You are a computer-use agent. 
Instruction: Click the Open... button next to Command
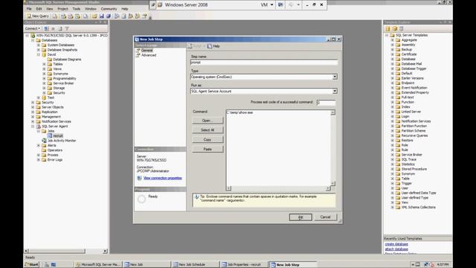point(208,121)
